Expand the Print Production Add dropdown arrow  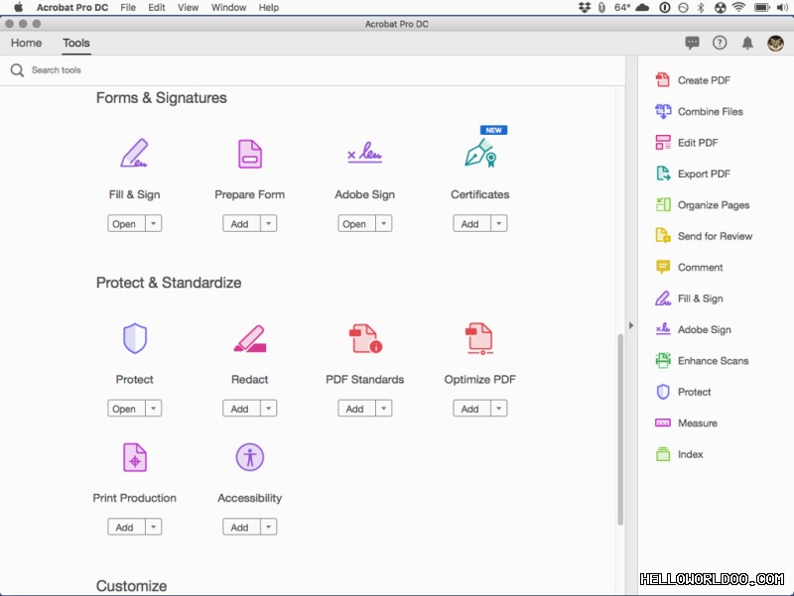click(154, 527)
